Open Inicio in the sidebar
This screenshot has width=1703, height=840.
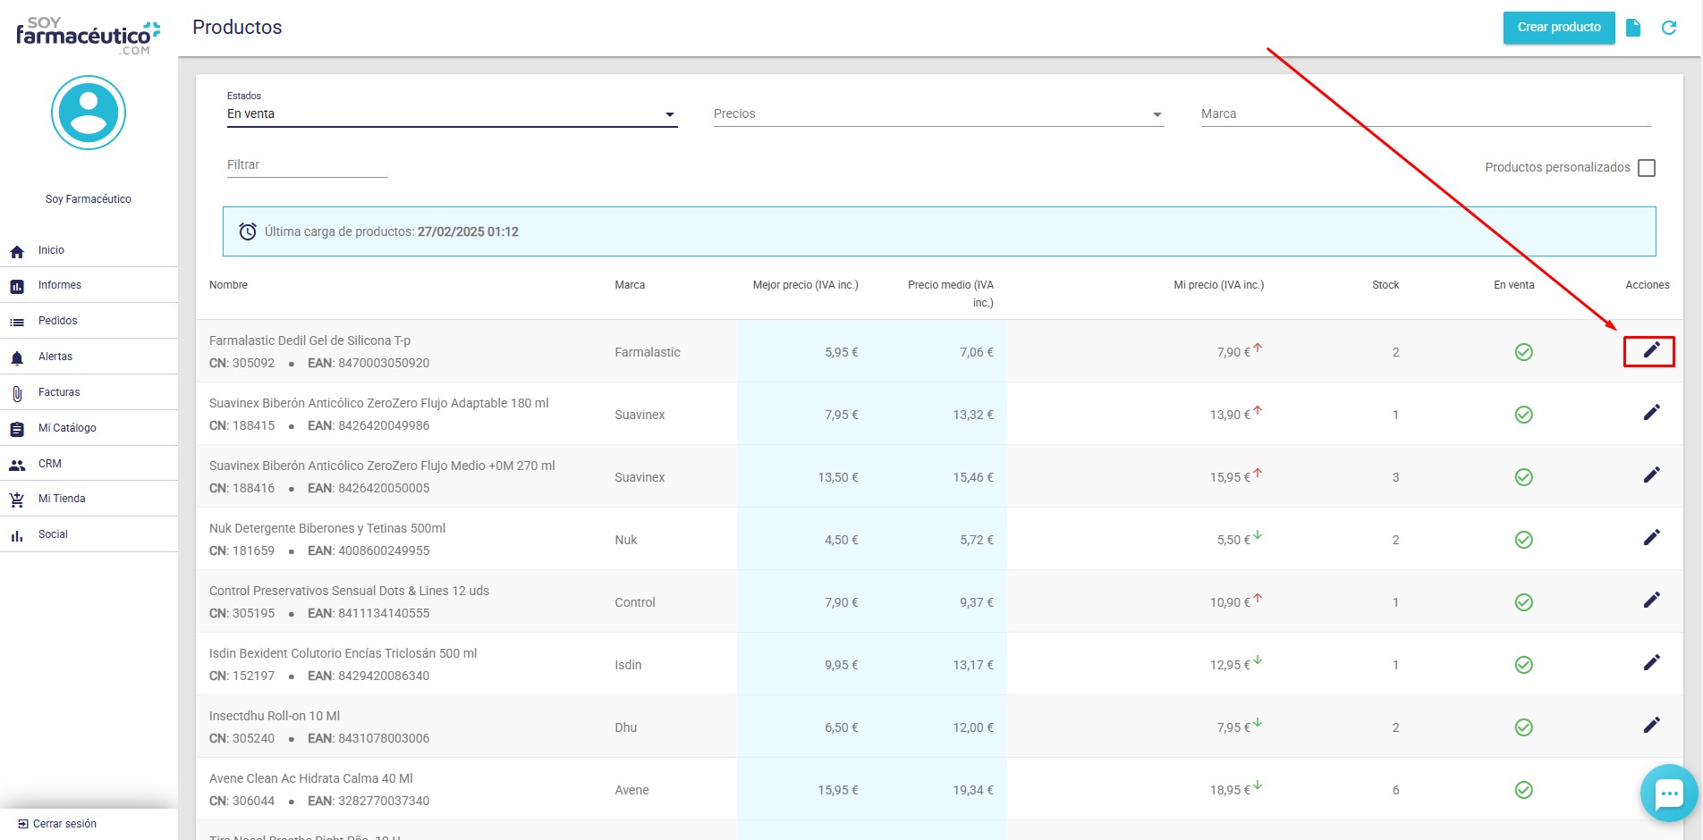tap(89, 250)
